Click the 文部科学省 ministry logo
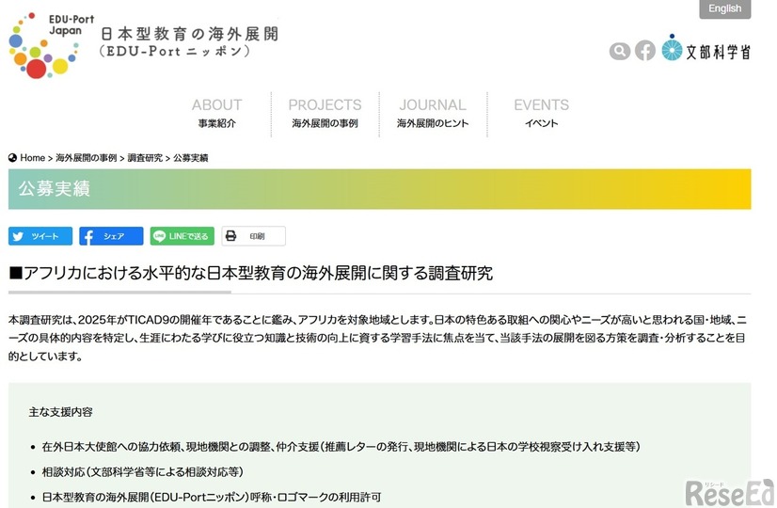777x508 pixels. [x=706, y=50]
